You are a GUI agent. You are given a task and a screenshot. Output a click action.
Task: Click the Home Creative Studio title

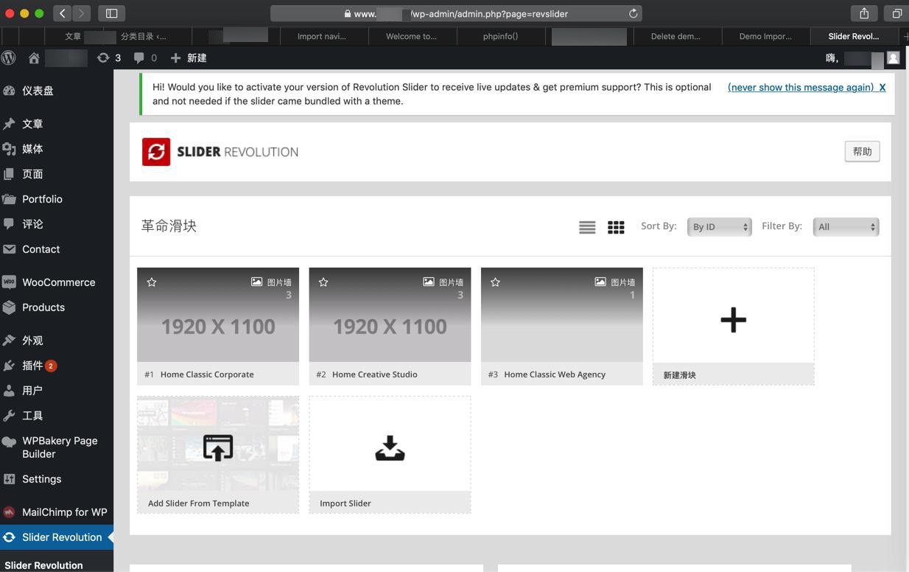click(x=374, y=374)
